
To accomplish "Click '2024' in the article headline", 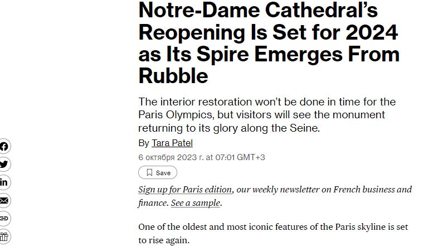I will [371, 32].
